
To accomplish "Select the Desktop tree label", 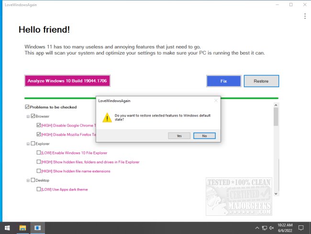I will click(x=42, y=180).
